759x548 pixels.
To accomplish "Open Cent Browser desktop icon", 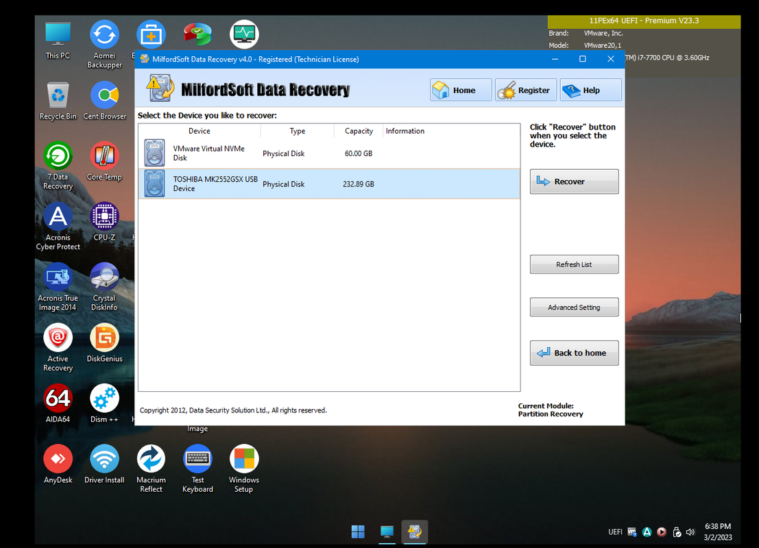I will (104, 101).
